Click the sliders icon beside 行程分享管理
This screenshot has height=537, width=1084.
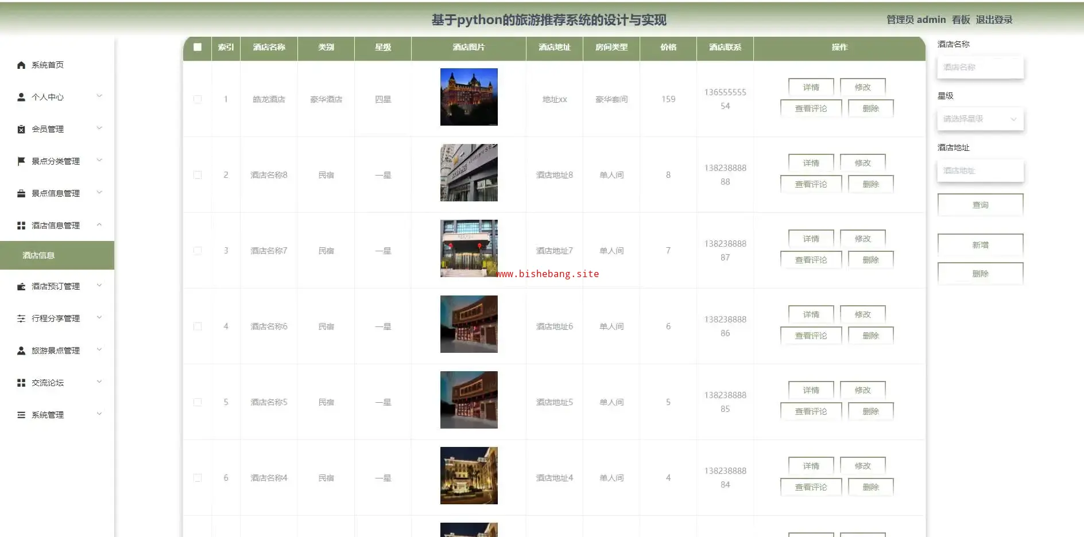coord(21,318)
